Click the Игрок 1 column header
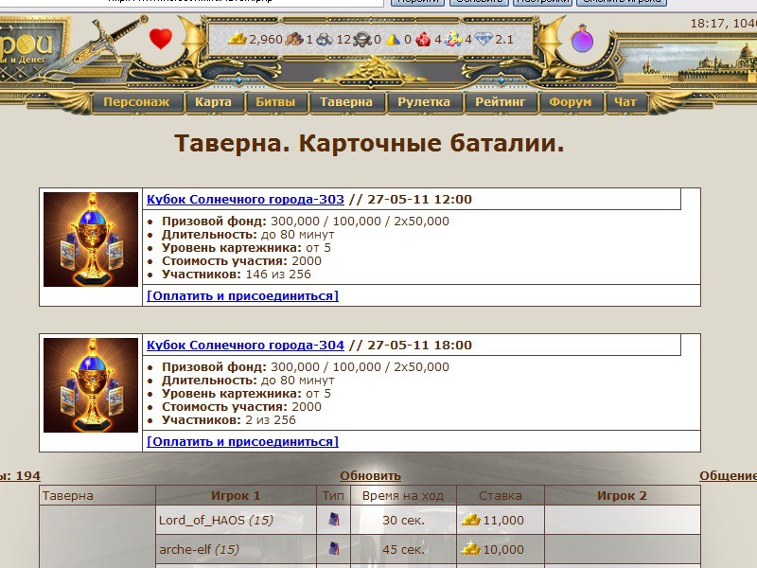 tap(236, 495)
